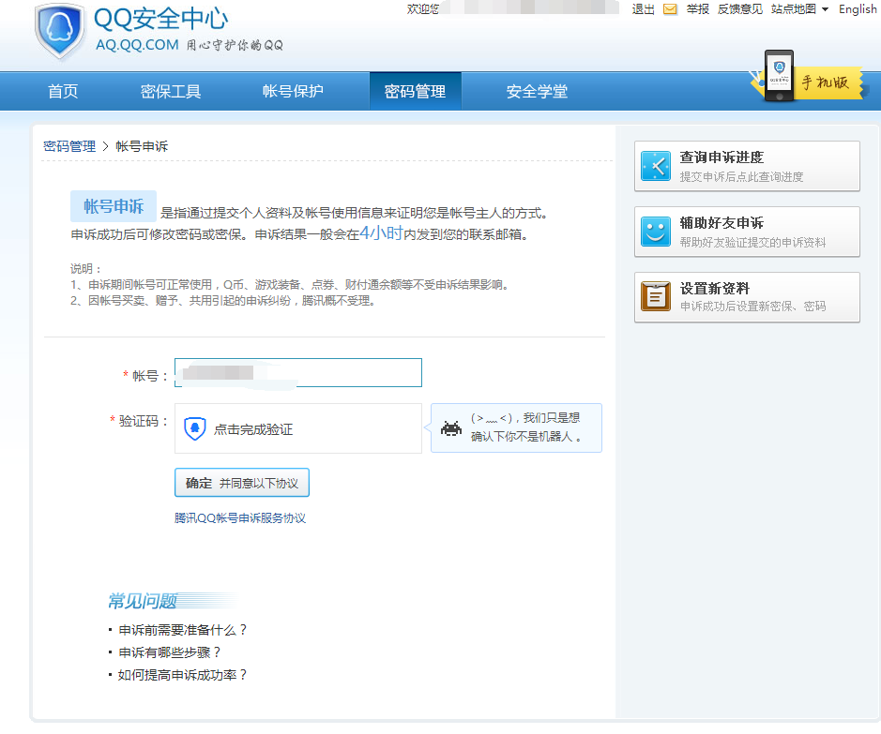Switch to the 密保工具 tab
881x734 pixels.
pos(169,91)
